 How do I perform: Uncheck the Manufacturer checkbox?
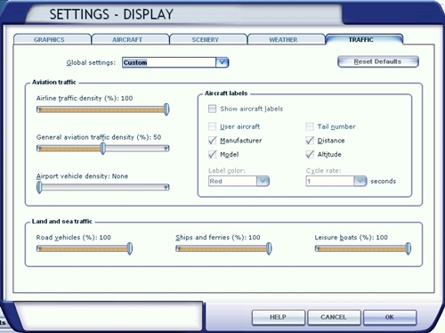click(x=212, y=141)
